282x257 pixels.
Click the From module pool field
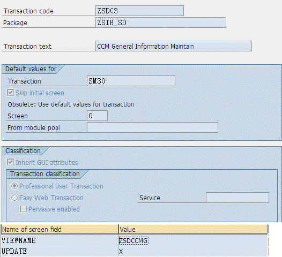152,127
